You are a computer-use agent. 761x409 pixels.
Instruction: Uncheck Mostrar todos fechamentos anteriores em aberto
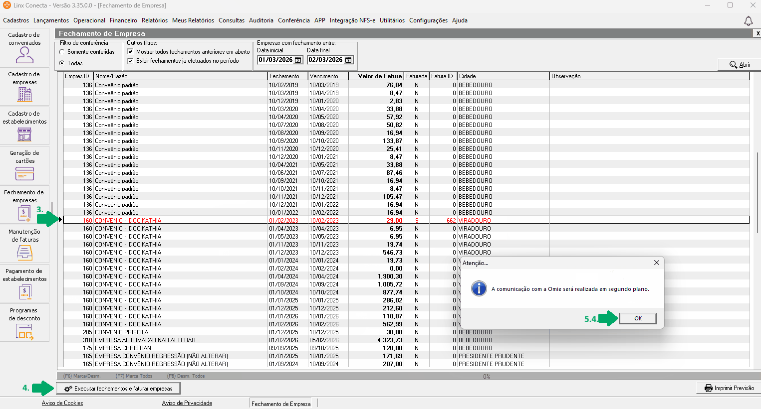(x=130, y=52)
